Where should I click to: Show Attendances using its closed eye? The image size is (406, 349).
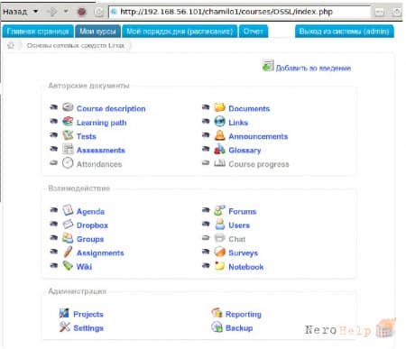click(x=54, y=163)
